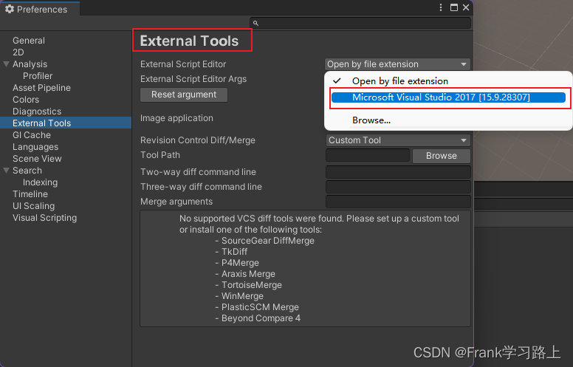
Task: Click the search magnifier icon
Action: coord(255,24)
